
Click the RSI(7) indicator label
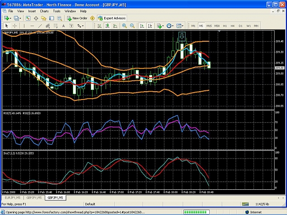tap(12, 113)
